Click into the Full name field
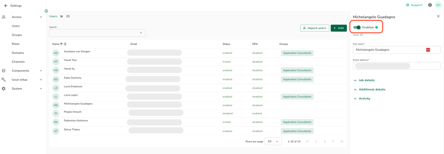The height and width of the screenshot is (154, 444). (396, 50)
